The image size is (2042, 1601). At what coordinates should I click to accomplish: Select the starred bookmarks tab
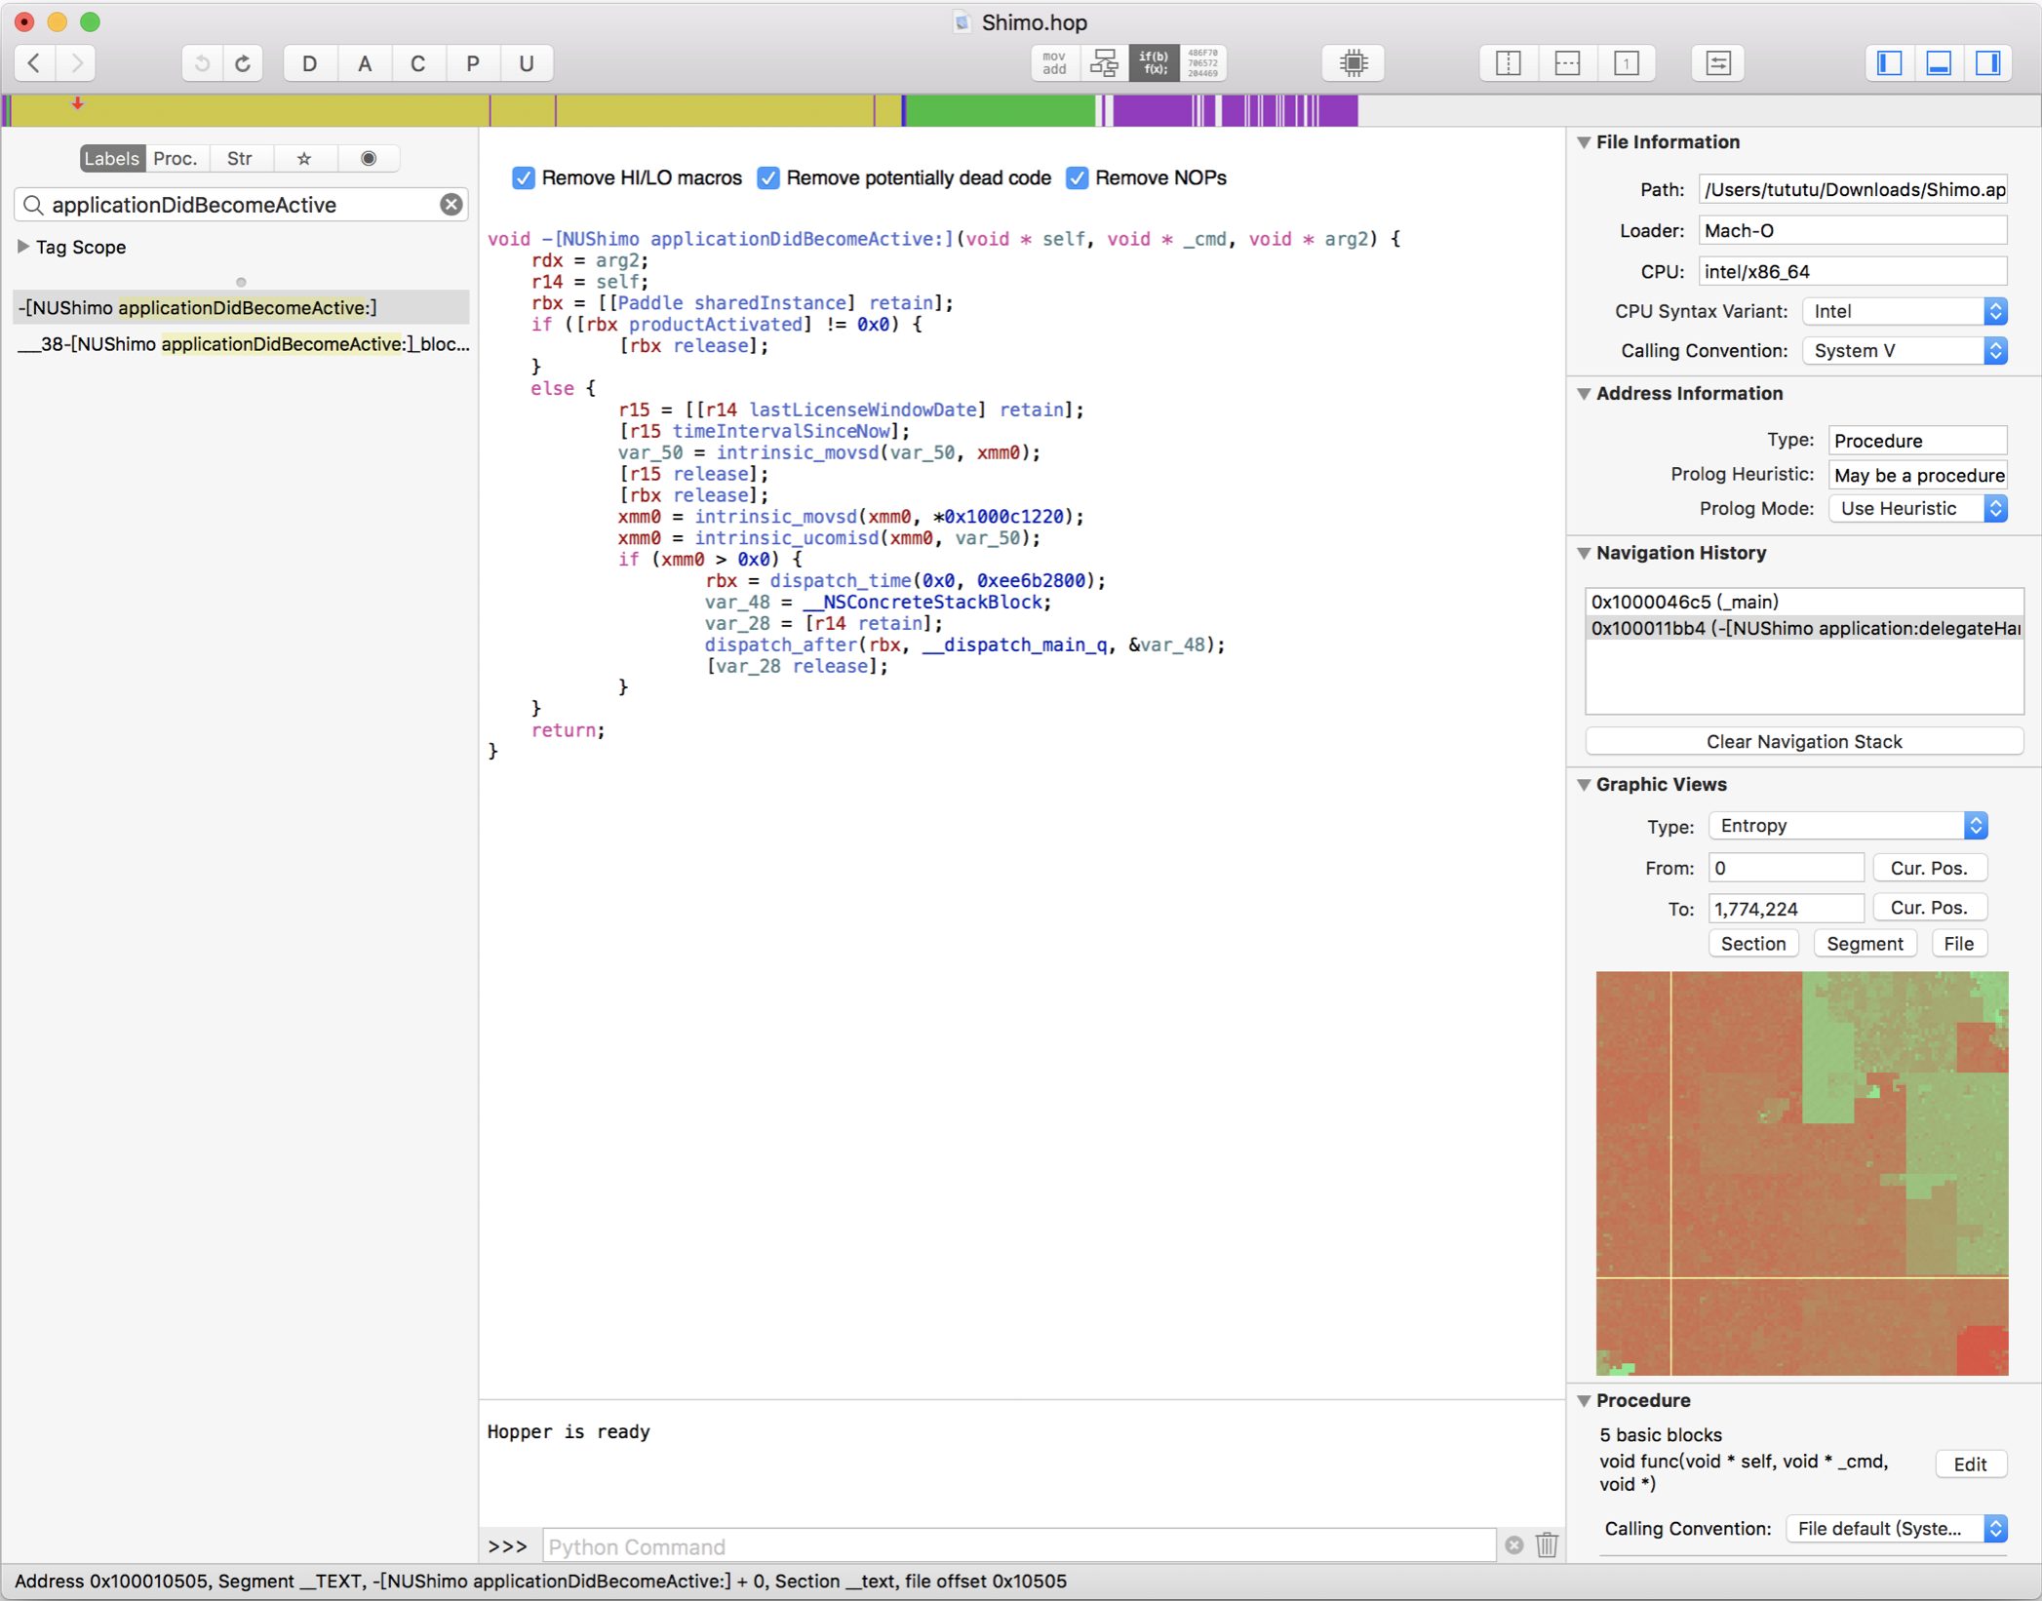pyautogui.click(x=304, y=158)
